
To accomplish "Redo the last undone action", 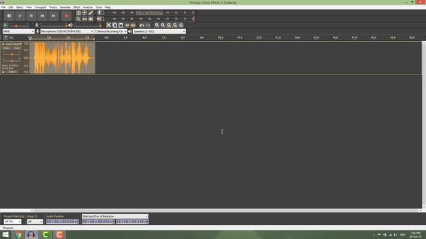I will click(148, 25).
